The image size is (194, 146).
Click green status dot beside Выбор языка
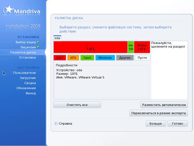pyautogui.click(x=38, y=42)
